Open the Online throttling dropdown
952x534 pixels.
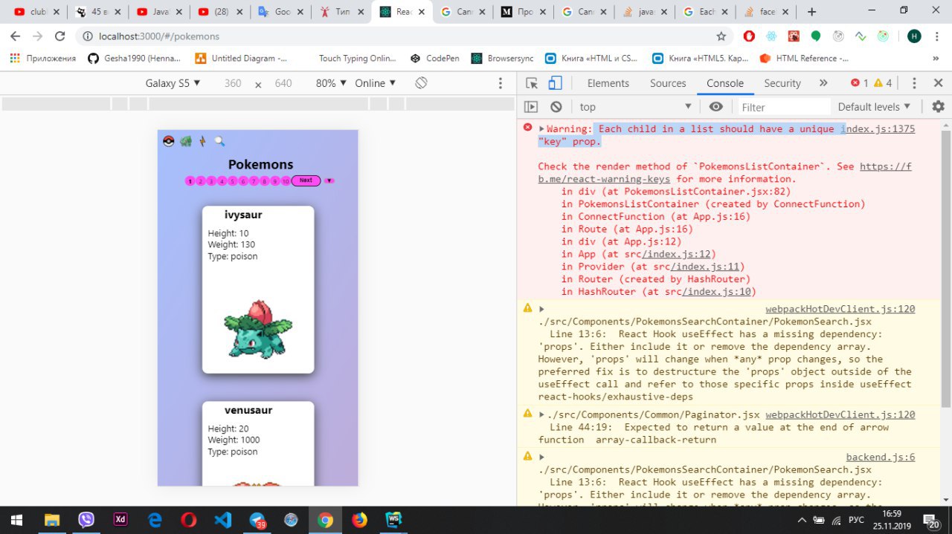(x=376, y=83)
